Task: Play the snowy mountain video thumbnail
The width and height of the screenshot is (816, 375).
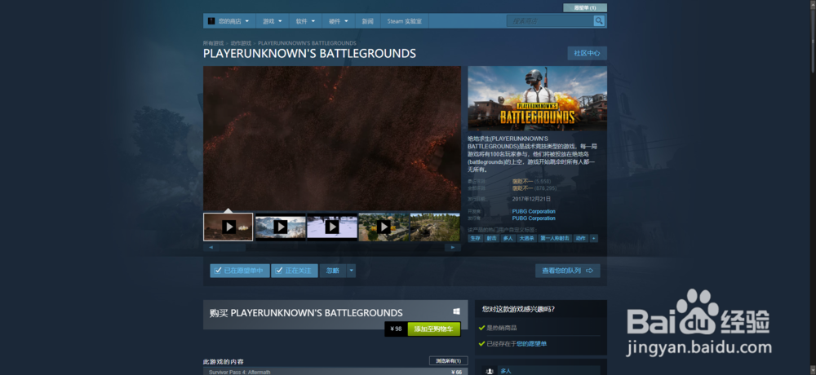Action: 280,227
